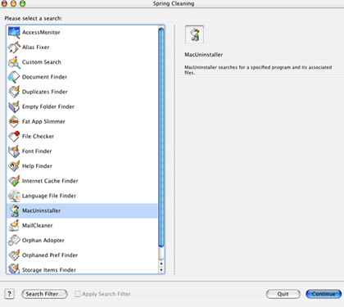Enable the Apply Search Filter checkbox

pos(78,294)
